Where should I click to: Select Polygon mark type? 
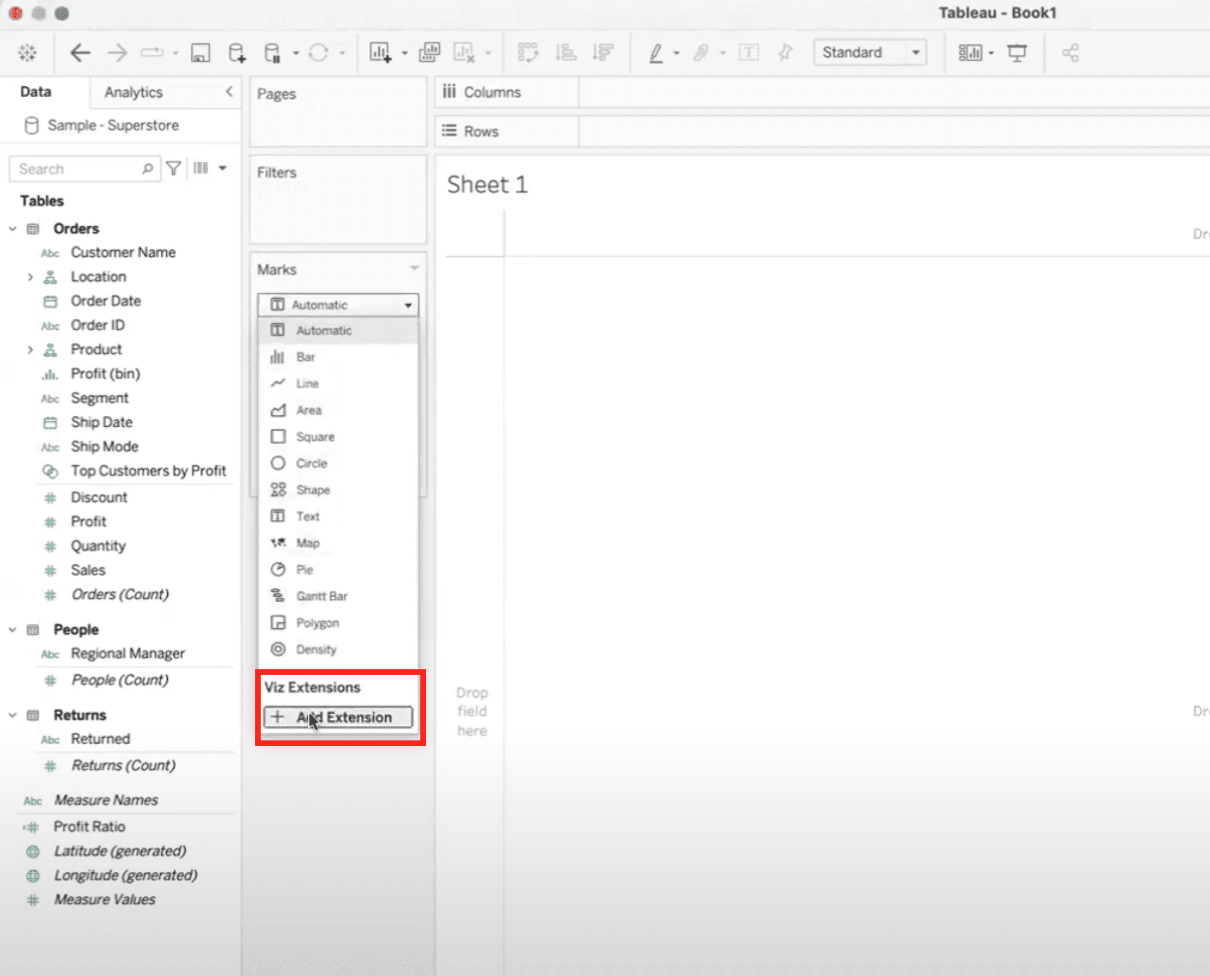click(x=338, y=623)
